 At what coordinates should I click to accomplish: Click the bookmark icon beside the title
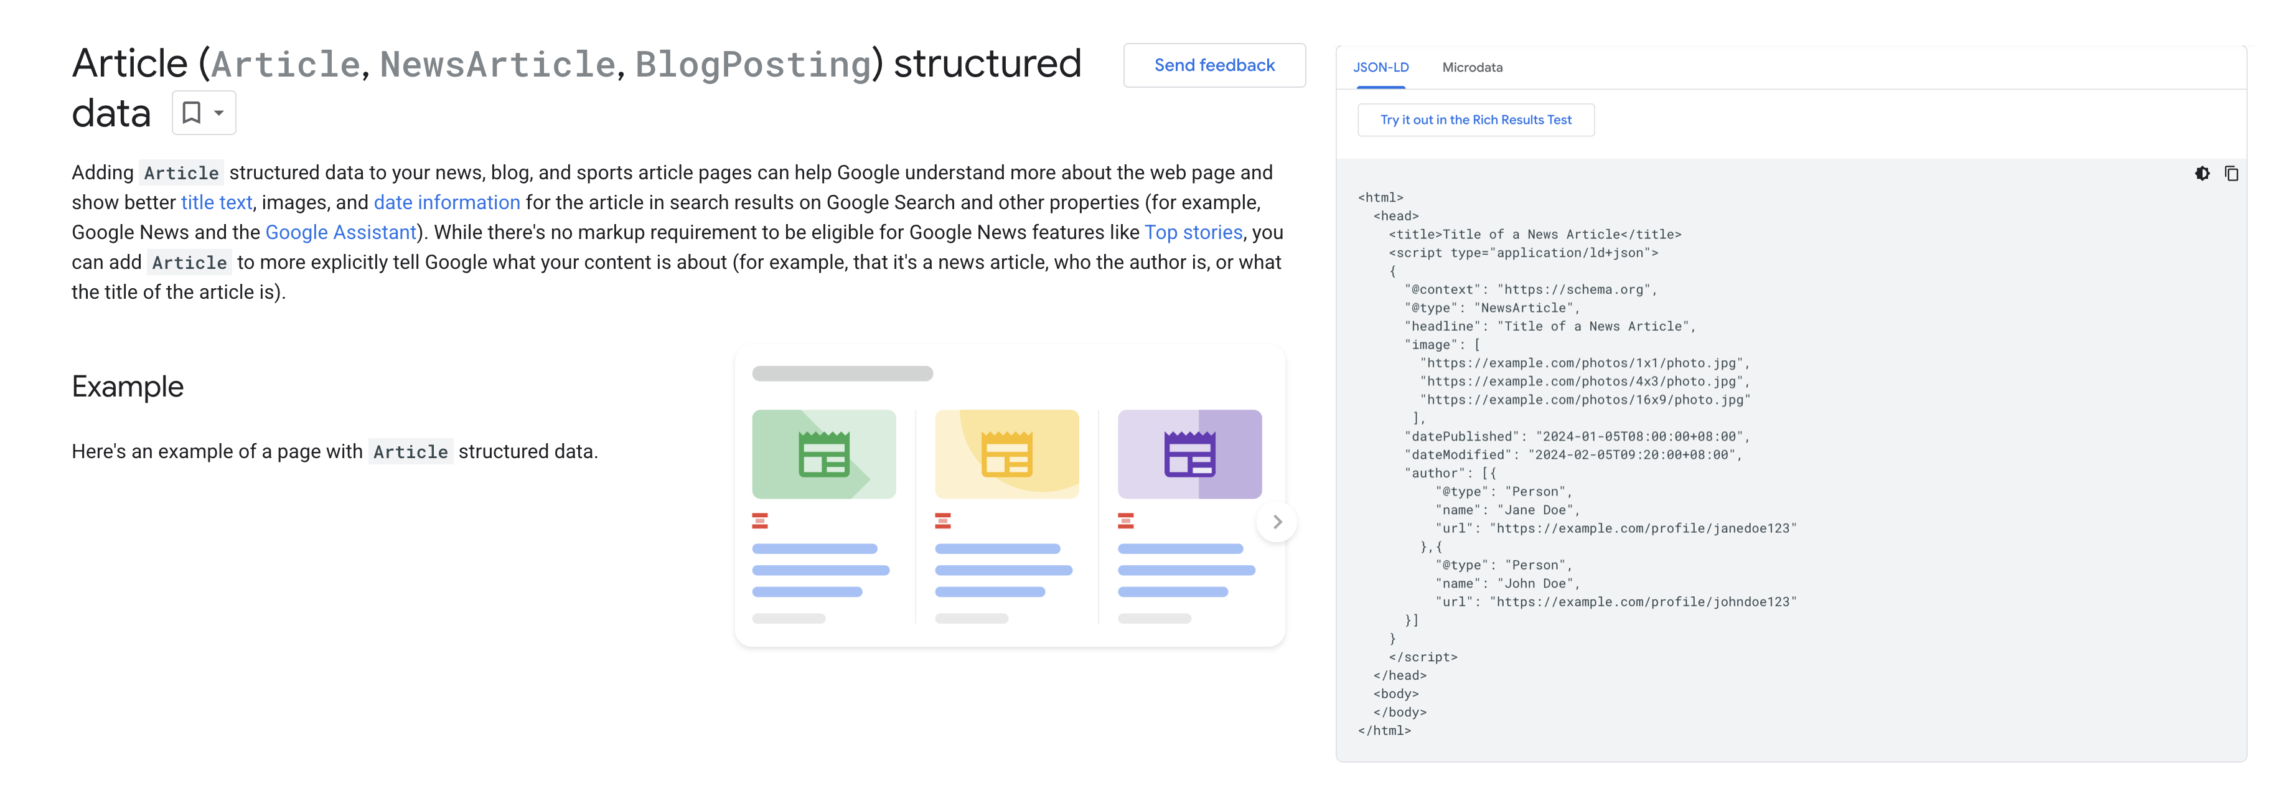pyautogui.click(x=192, y=113)
